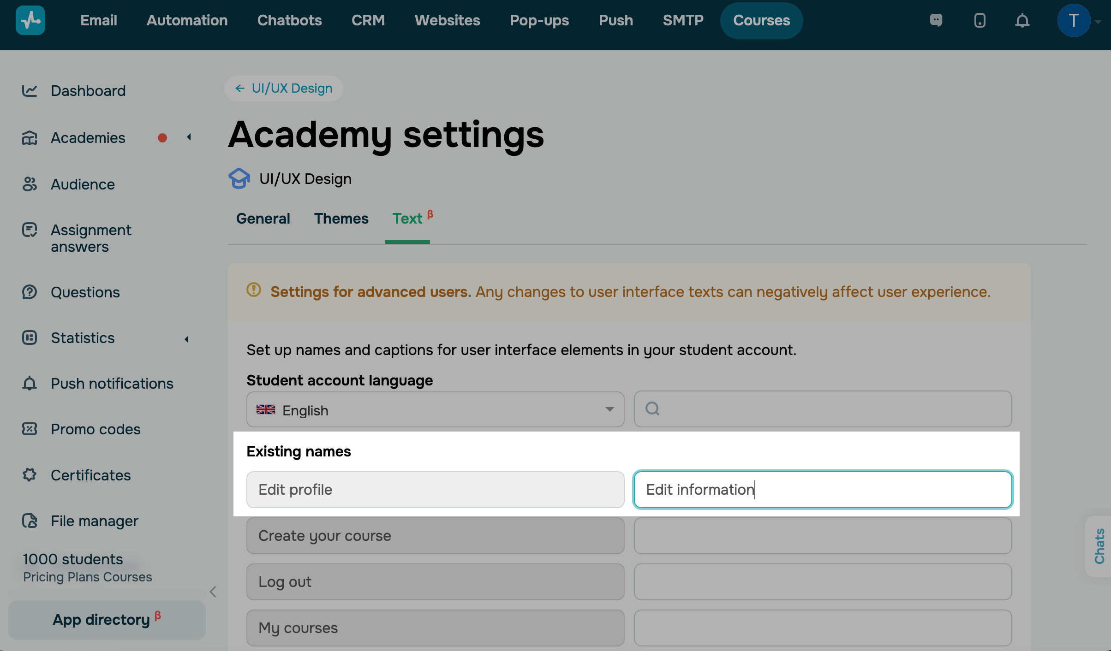Open the chat bubble icon in header
Screen dimensions: 1111x651
936,20
